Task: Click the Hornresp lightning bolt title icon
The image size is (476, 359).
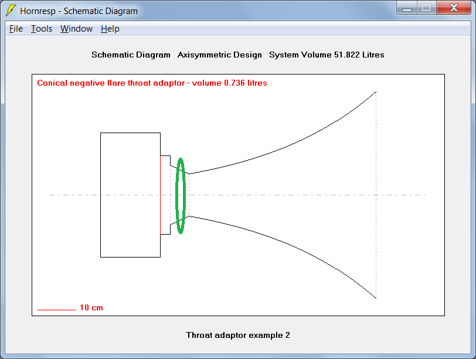Action: [11, 11]
